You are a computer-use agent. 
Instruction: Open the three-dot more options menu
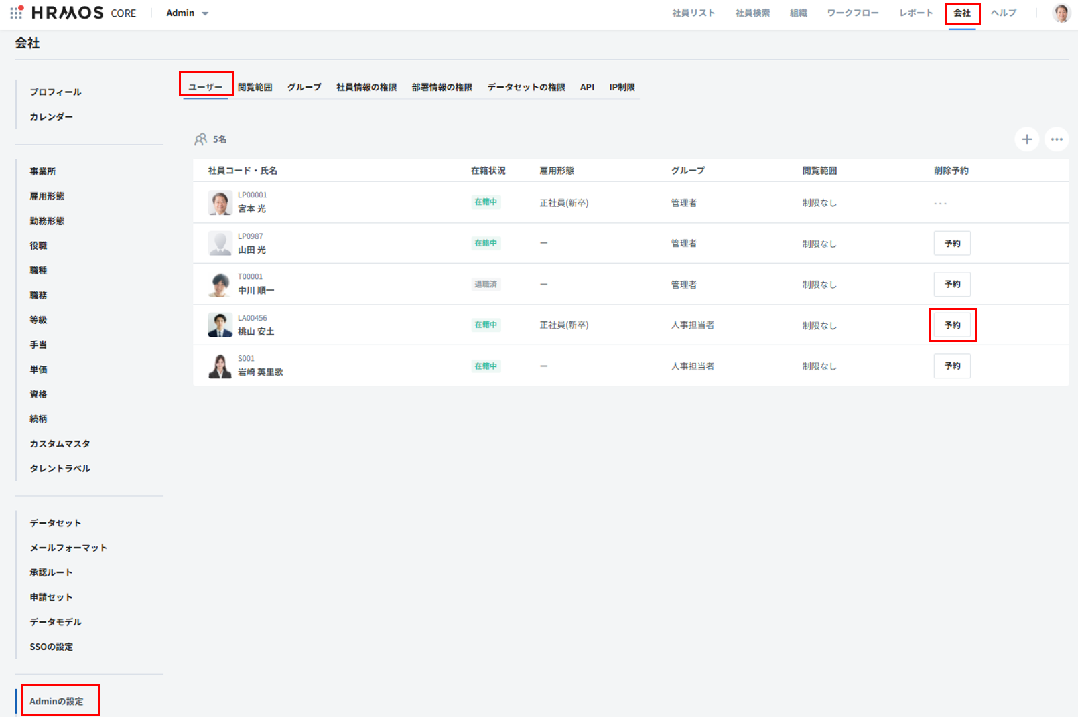pos(1057,139)
